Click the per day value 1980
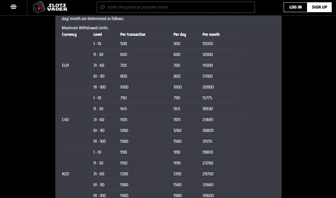The width and height of the screenshot is (336, 198). 178,196
